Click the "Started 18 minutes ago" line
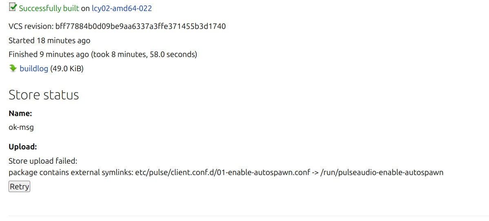The image size is (489, 221). (x=49, y=41)
